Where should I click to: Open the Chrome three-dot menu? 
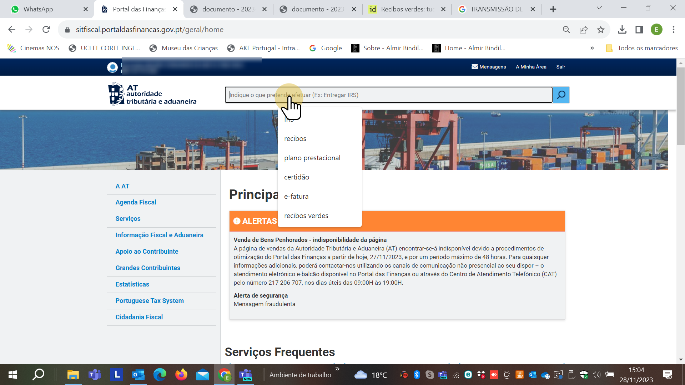[673, 30]
